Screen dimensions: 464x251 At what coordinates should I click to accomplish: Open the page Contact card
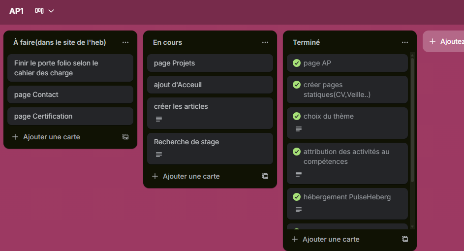[70, 94]
